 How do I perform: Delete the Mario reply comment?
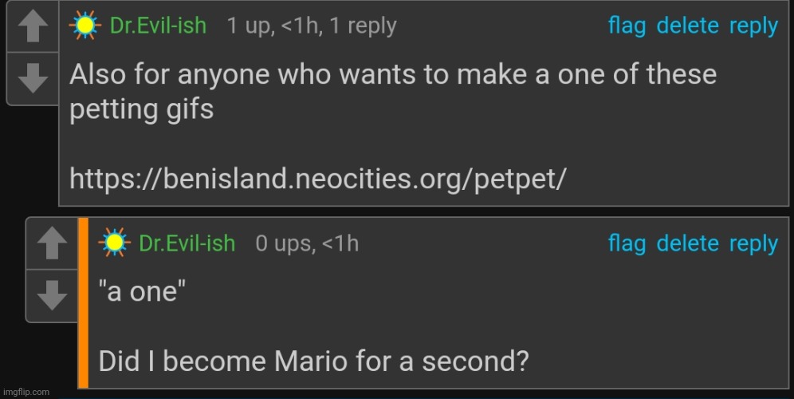(x=688, y=243)
